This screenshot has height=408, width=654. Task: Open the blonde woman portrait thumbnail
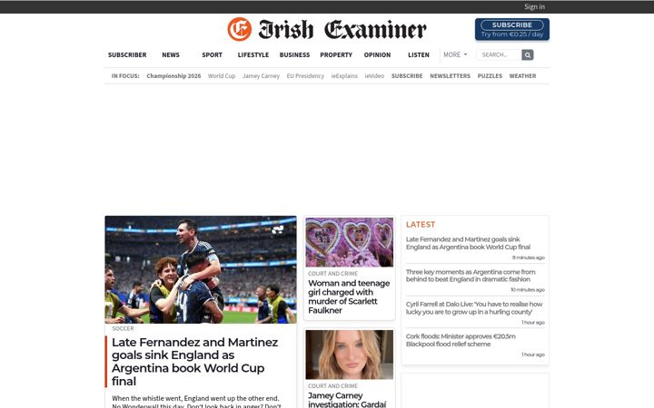coord(349,355)
